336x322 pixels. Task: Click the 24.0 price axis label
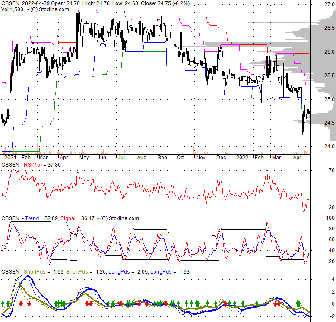[329, 146]
